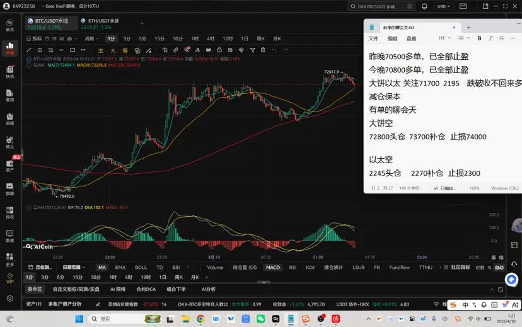Image resolution: width=522 pixels, height=327 pixels.
Task: Open 多账户资产分析 in the status bar
Action: tap(65, 304)
